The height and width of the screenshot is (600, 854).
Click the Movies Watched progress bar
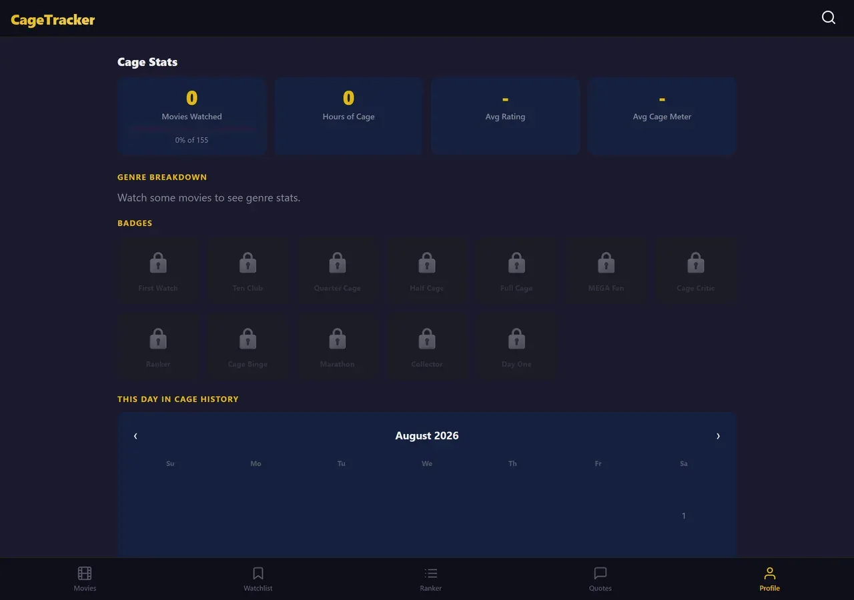click(192, 129)
